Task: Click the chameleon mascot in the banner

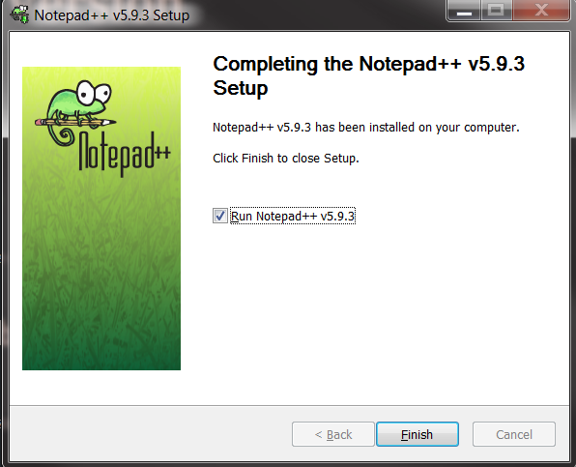Action: (x=78, y=106)
